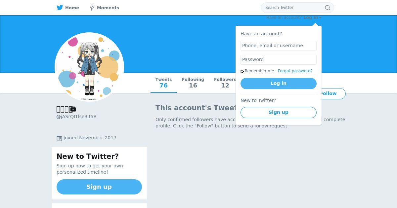397x208 pixels.
Task: Focus the Phone, email or username field
Action: 279,46
